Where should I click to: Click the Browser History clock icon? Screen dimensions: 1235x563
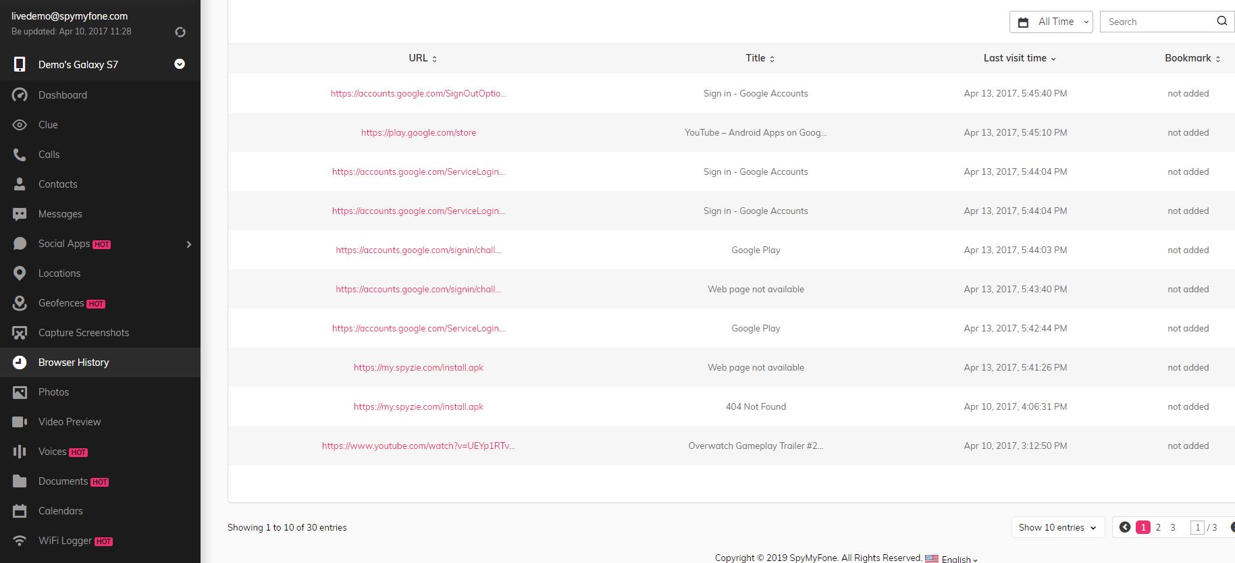20,363
